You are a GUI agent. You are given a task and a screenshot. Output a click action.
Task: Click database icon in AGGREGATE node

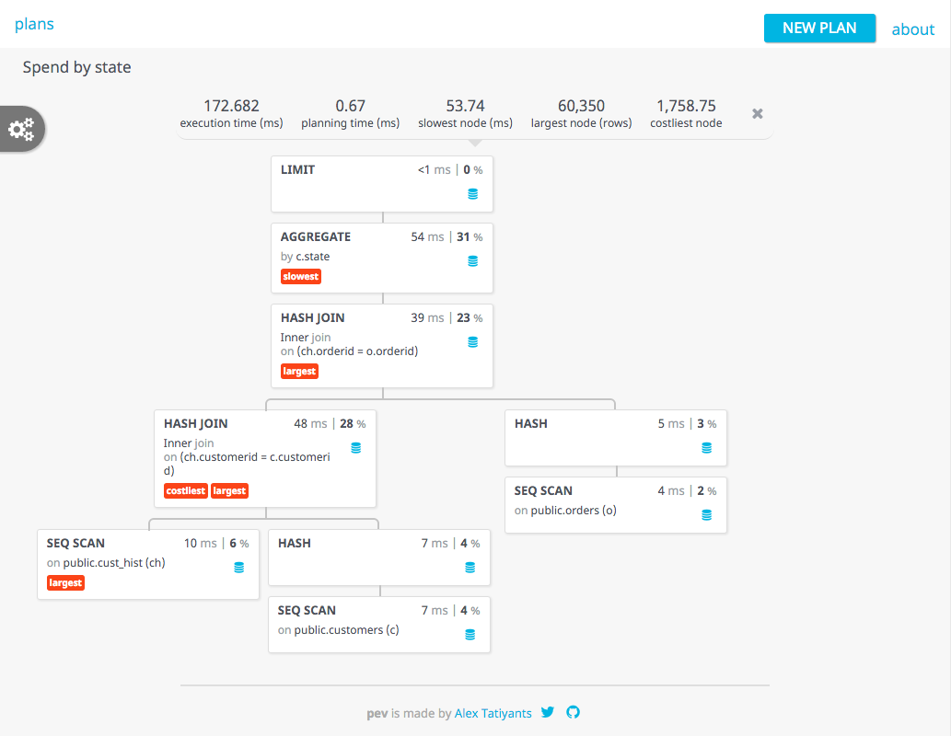[473, 261]
